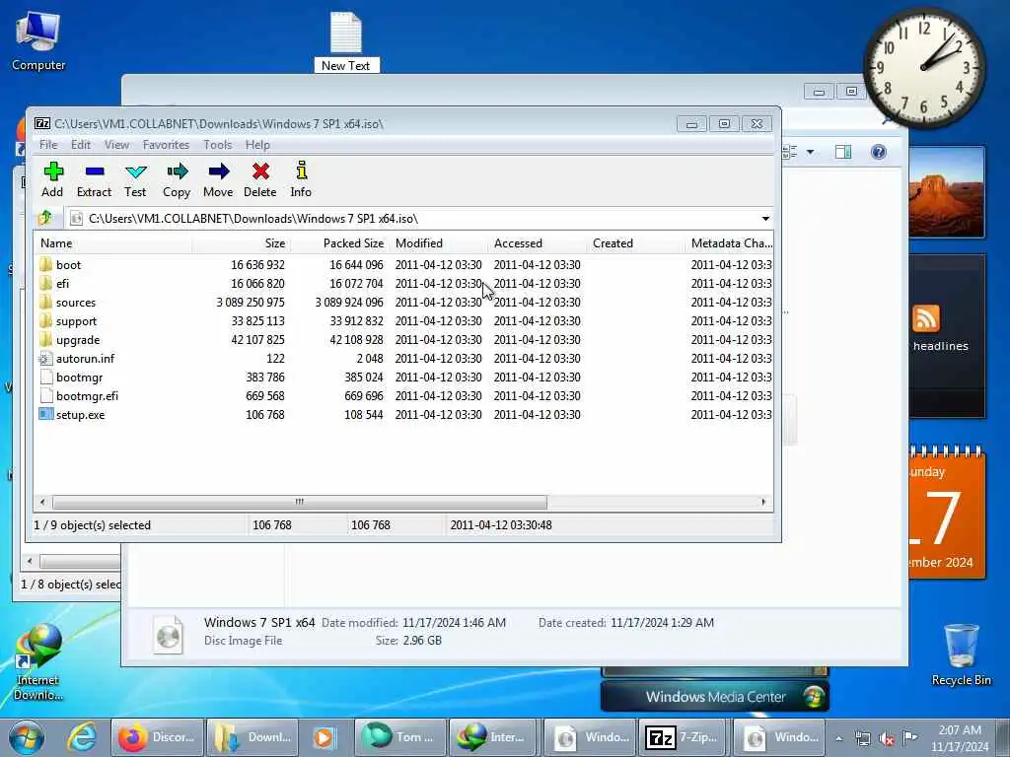Click packed size value 108 544

pos(363,415)
